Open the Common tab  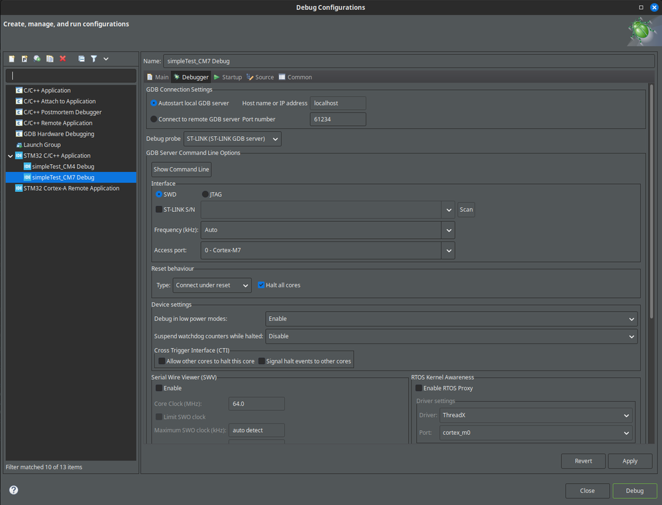coord(295,77)
